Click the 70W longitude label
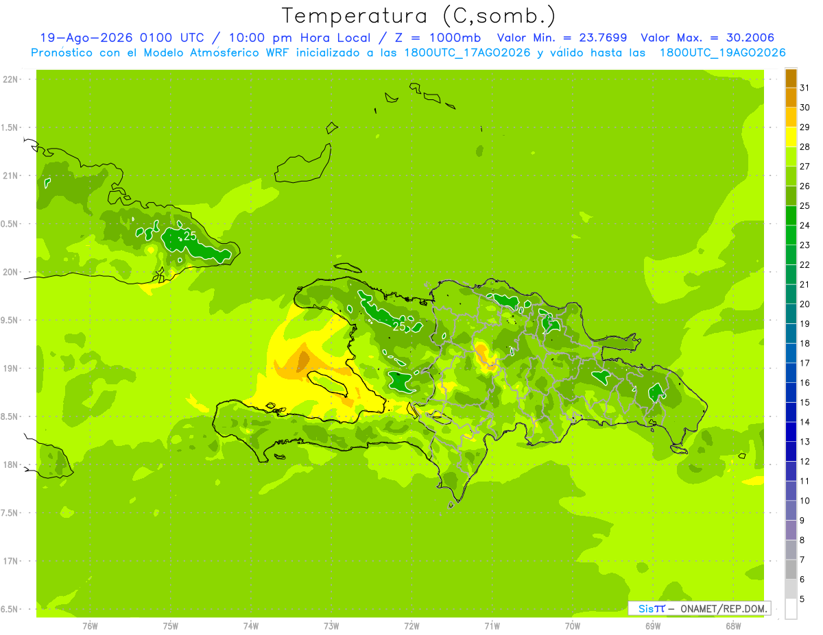The image size is (823, 635). (x=573, y=626)
